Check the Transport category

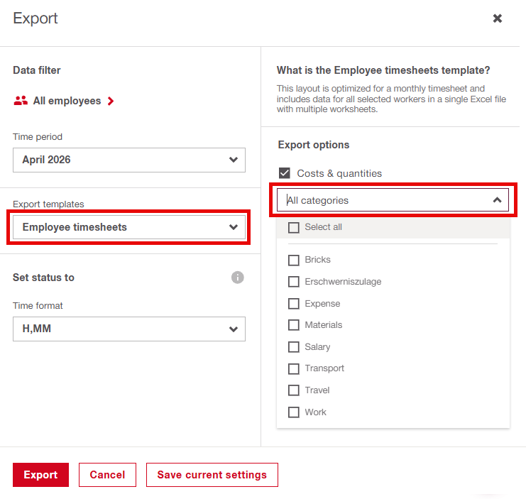coord(294,368)
